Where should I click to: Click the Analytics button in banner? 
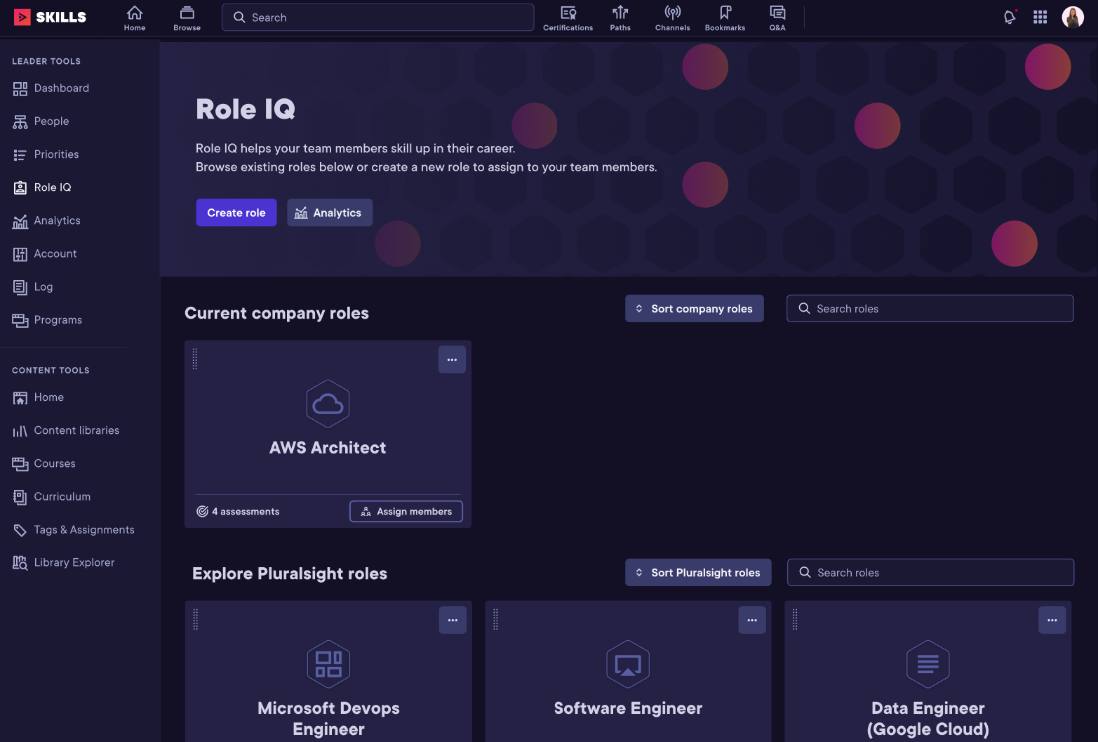pos(330,213)
